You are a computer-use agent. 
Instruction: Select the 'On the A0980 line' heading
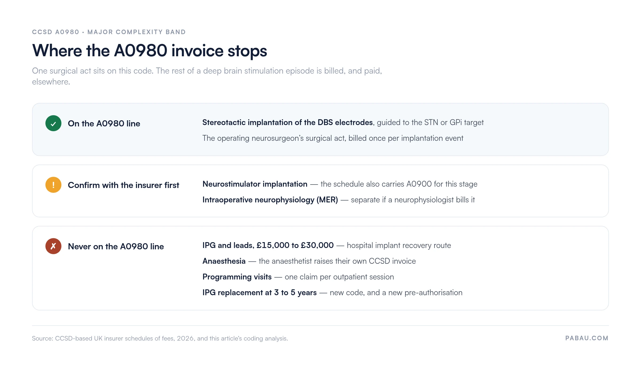click(x=104, y=123)
